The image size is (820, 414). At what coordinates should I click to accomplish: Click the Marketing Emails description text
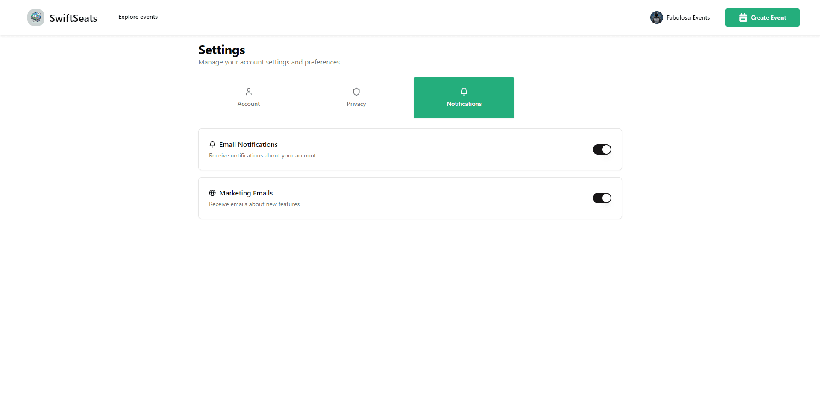(x=254, y=204)
